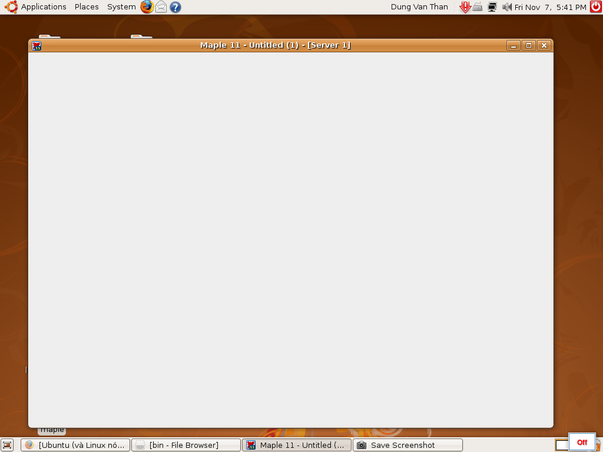Screen dimensions: 603x452
Task: Click the Ubuntu logo icon
Action: pos(11,7)
